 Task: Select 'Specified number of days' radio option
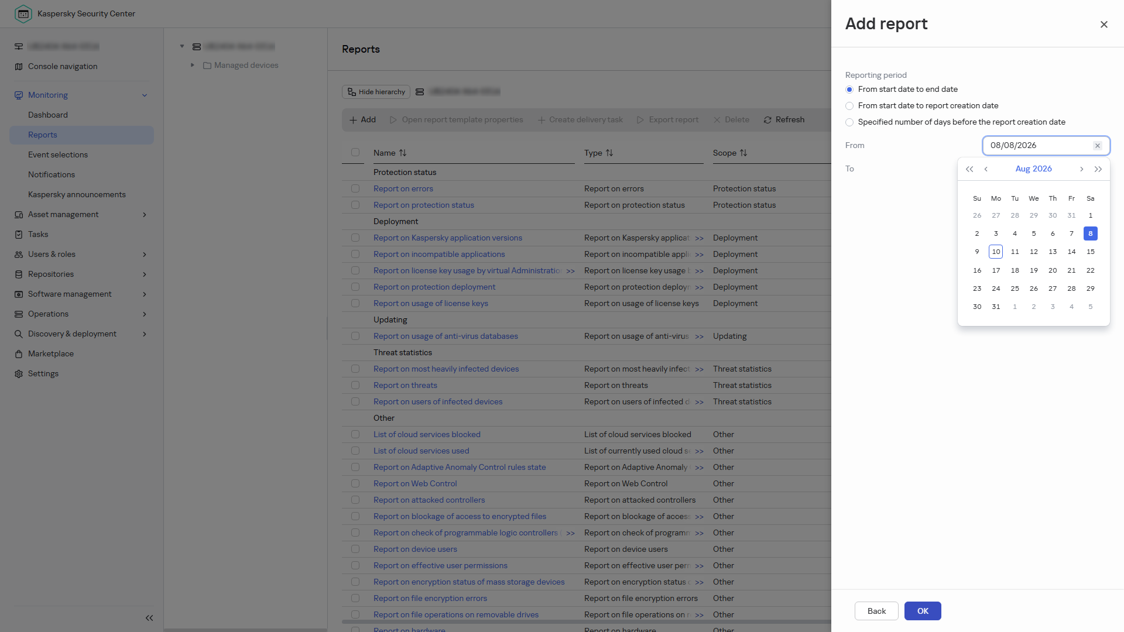(x=849, y=122)
